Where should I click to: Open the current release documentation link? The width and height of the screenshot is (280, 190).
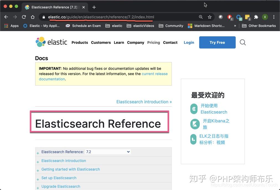click(155, 74)
